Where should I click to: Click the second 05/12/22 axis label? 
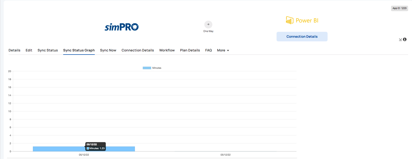(226, 155)
